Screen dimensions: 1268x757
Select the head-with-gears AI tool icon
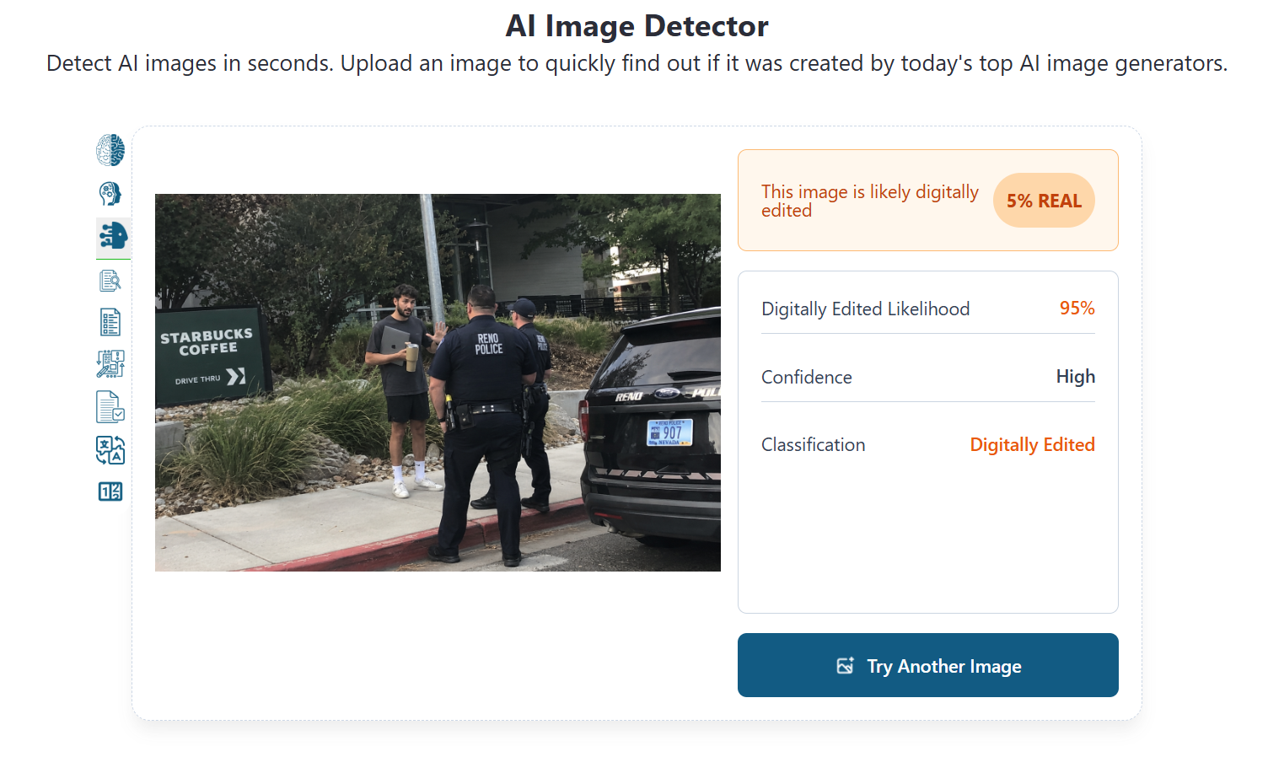(x=110, y=193)
